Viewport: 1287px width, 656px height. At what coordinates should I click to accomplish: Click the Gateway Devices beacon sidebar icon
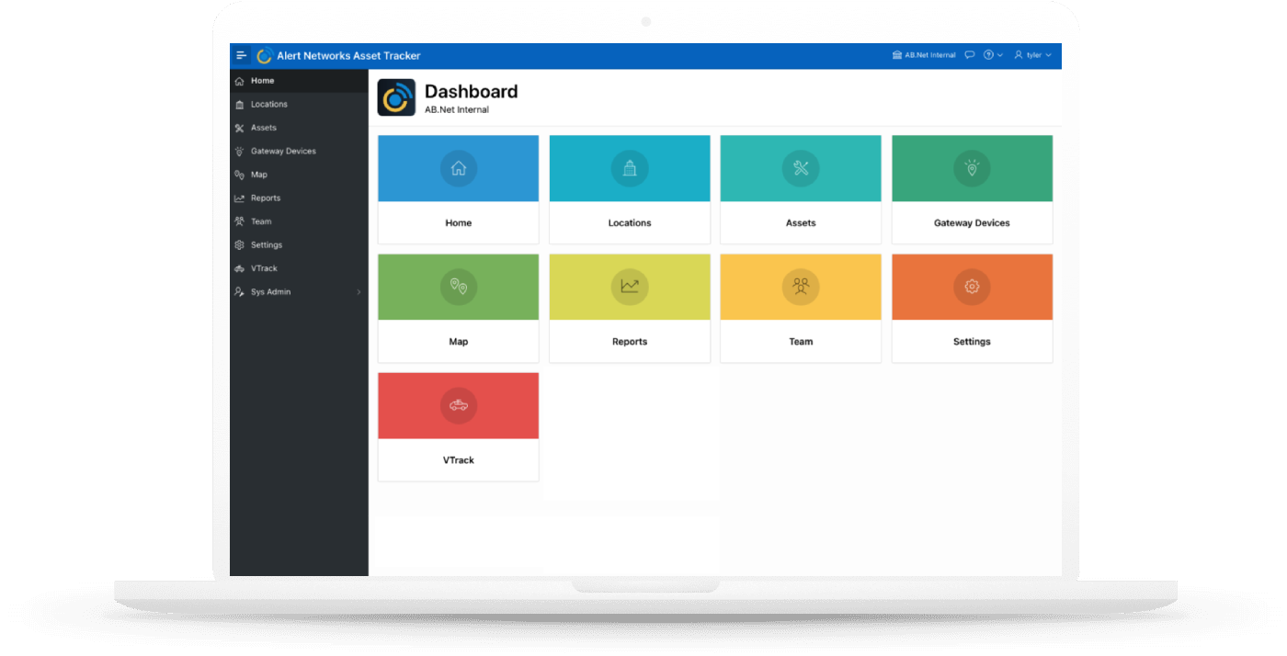(239, 152)
